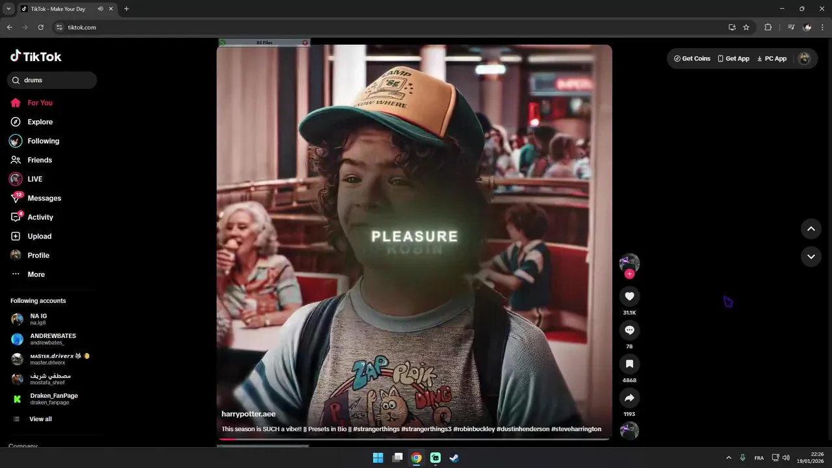Image resolution: width=832 pixels, height=468 pixels.
Task: Close the TikTok browser tab
Action: coord(111,9)
